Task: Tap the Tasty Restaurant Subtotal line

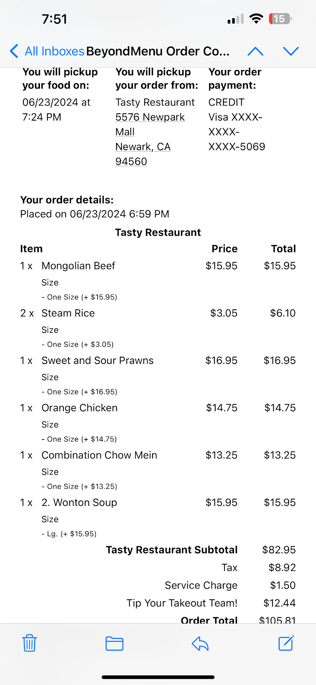Action: tap(171, 550)
